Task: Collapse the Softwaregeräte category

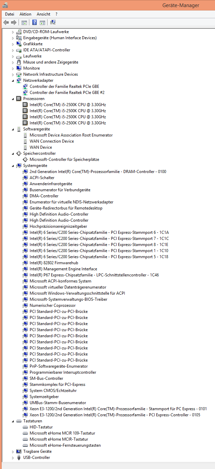Action: pyautogui.click(x=13, y=129)
